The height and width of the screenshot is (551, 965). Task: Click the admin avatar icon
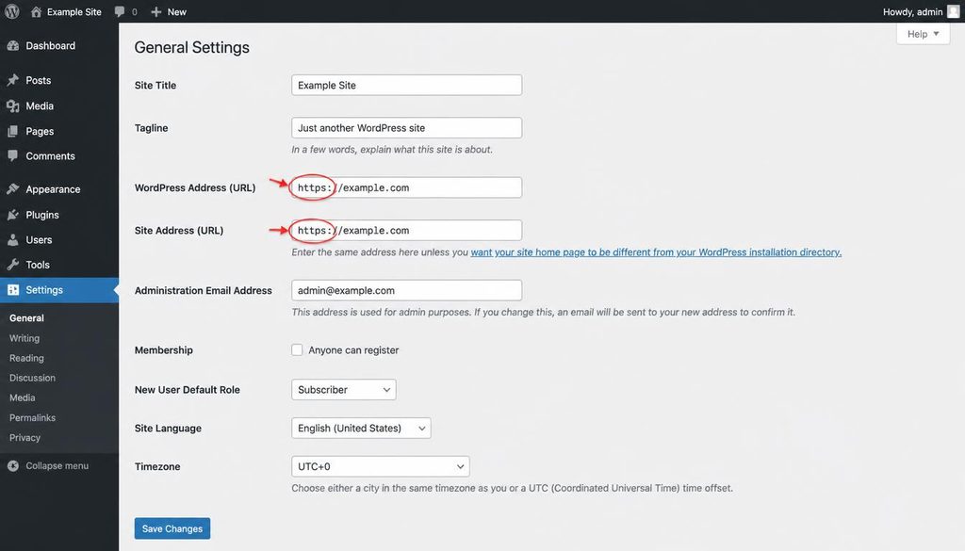pos(953,11)
